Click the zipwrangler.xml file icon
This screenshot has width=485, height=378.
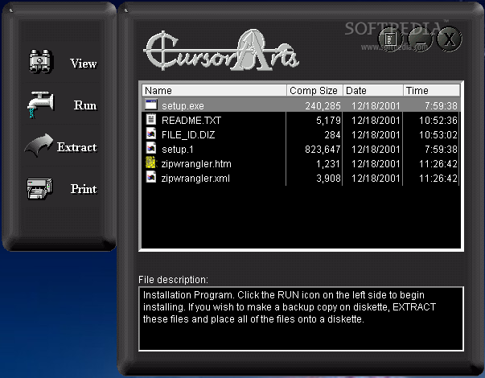[151, 177]
